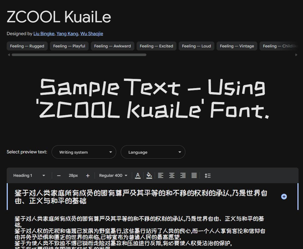Open the text color picker
Image resolution: width=303 pixels, height=249 pixels.
[138, 176]
